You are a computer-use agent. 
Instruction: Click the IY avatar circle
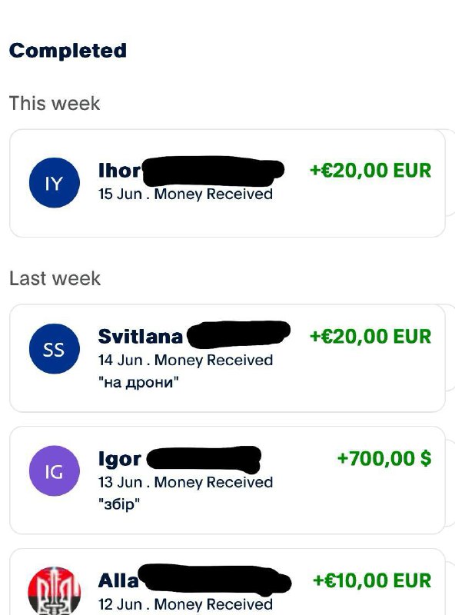pyautogui.click(x=54, y=183)
